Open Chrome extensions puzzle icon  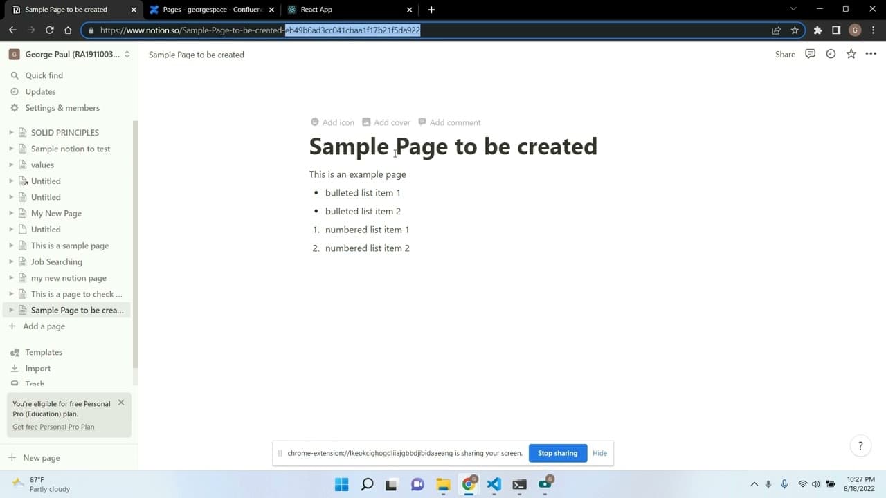click(817, 30)
